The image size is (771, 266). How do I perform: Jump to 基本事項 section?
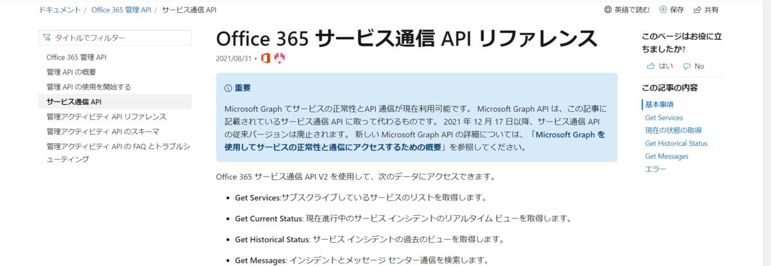(x=659, y=104)
